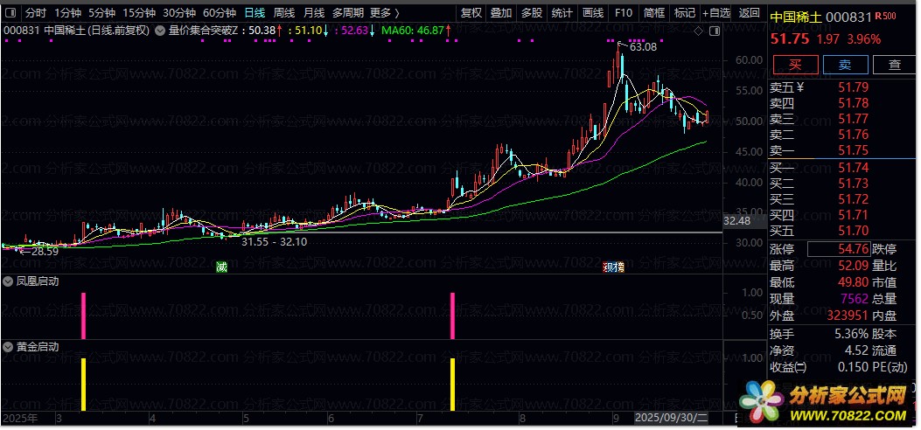Open the 更多 timeframe options
The image size is (921, 430).
pyautogui.click(x=384, y=13)
